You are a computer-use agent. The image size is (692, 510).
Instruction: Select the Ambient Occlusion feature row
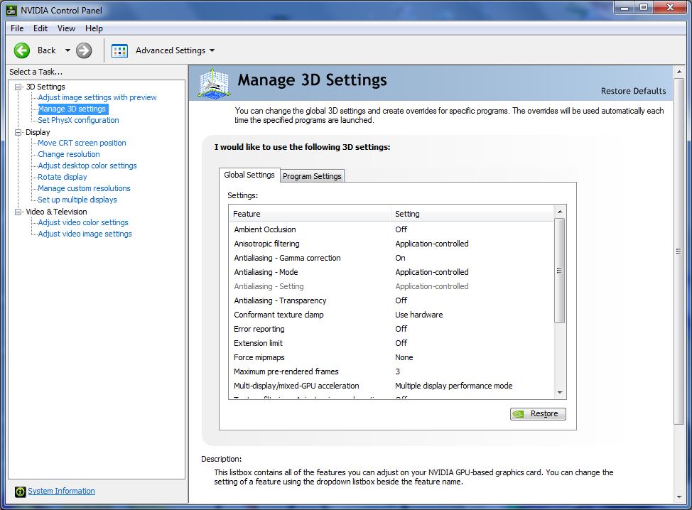[x=391, y=229]
